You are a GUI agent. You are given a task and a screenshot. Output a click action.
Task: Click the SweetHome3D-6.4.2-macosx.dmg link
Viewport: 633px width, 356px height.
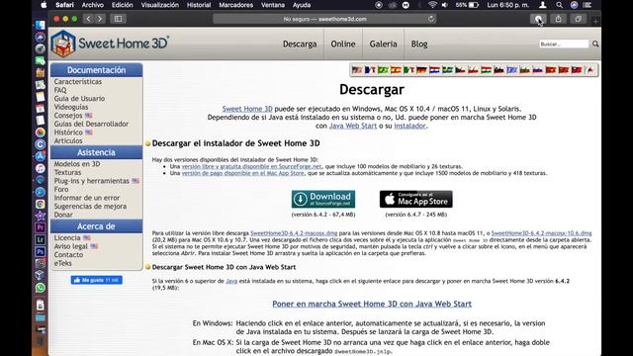point(294,233)
